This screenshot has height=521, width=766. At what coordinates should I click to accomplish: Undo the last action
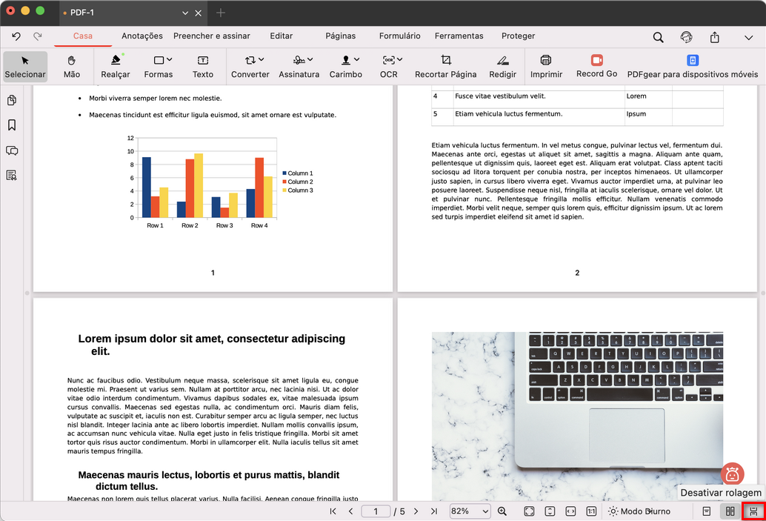pos(16,36)
